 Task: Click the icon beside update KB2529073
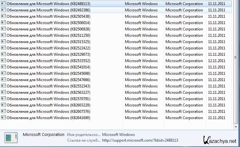(3, 54)
